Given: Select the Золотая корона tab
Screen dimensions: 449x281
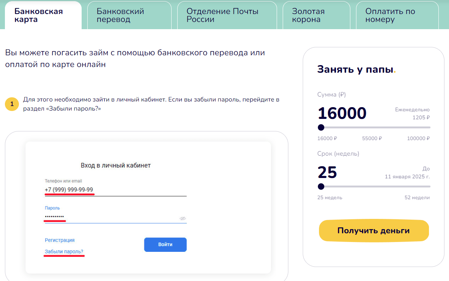Looking at the screenshot, I should [x=316, y=15].
